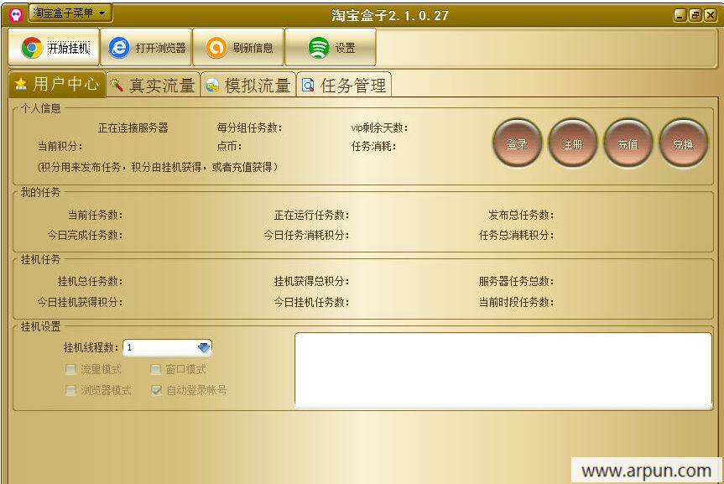Disable 自动登录帐号 checkbox
This screenshot has width=724, height=484.
(156, 389)
